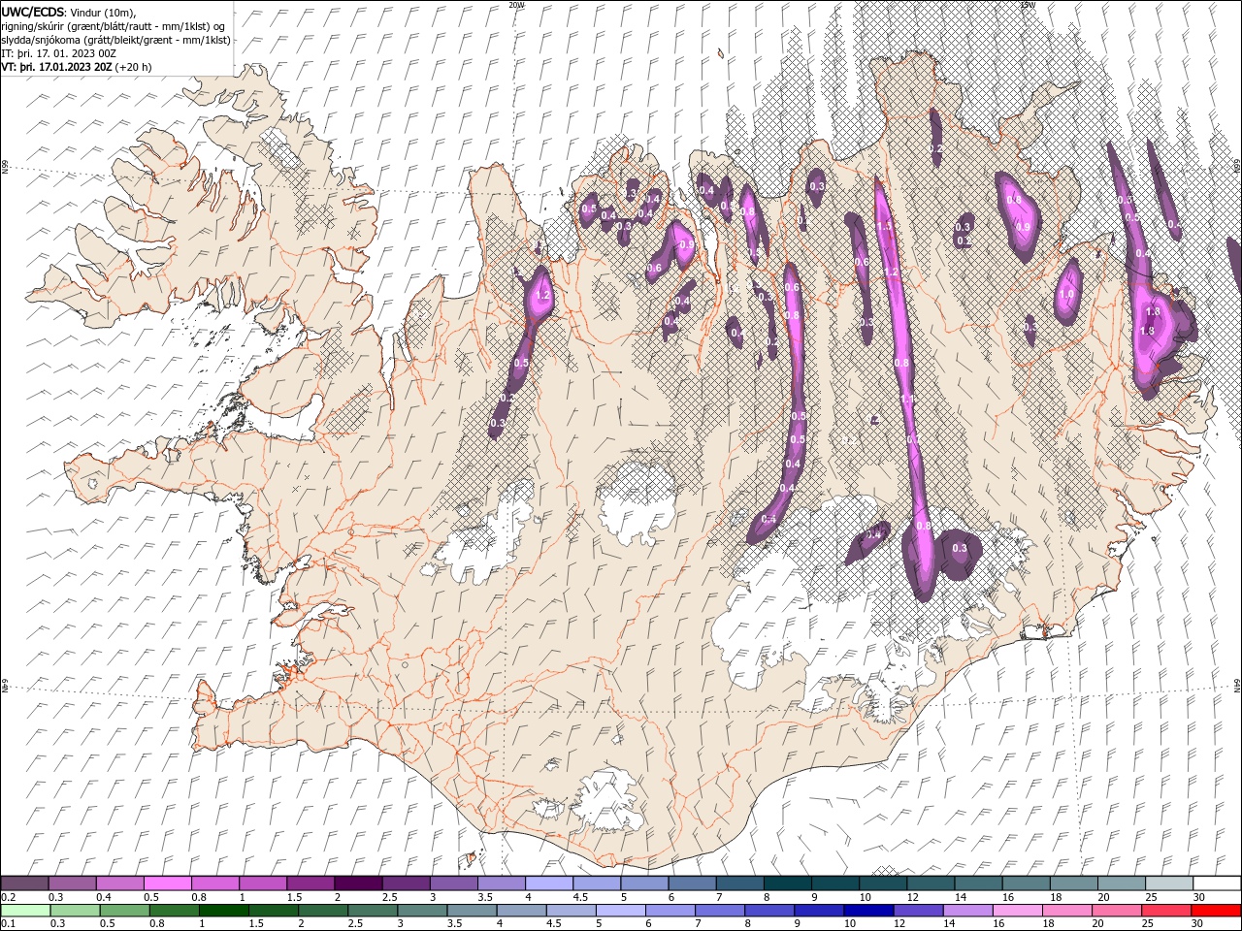
Task: Pick the darkest purple swatch labeled 2 in the top legend row
Action: [358, 883]
